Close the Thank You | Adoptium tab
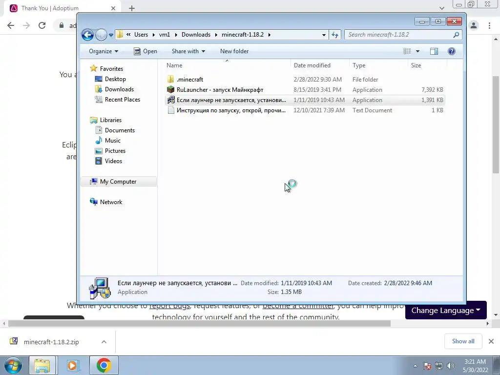The image size is (500, 375). (113, 8)
